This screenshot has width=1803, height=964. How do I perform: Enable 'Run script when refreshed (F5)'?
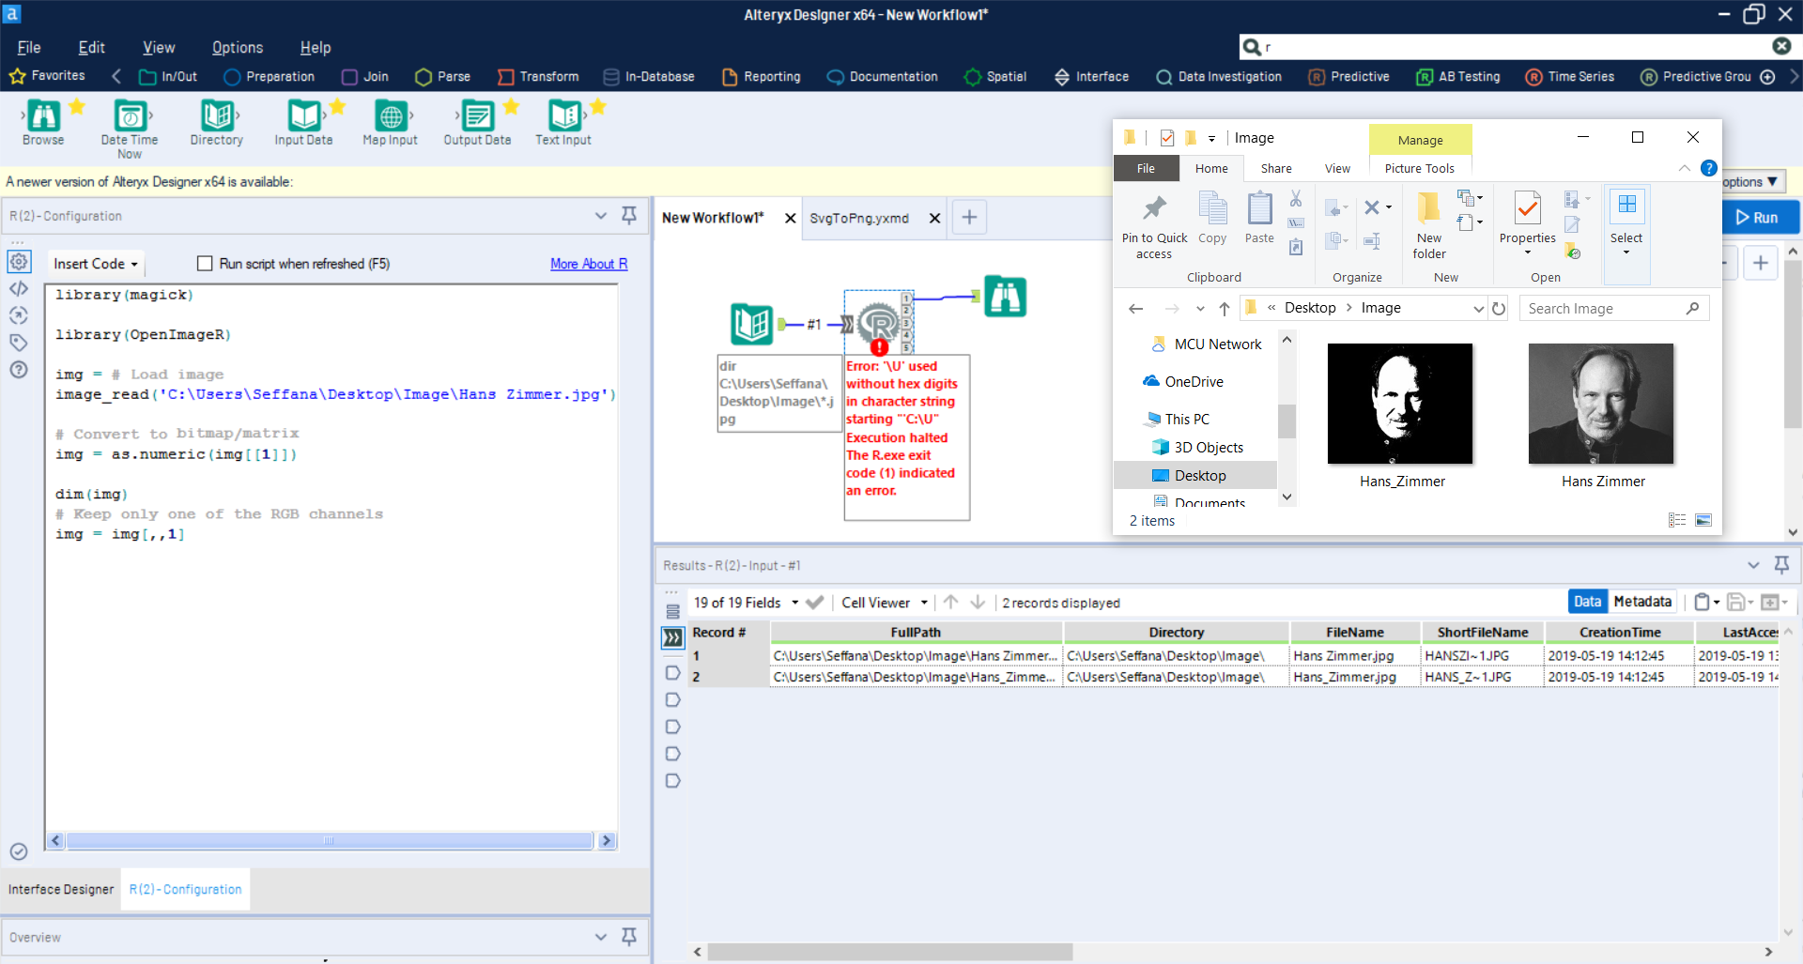click(206, 264)
